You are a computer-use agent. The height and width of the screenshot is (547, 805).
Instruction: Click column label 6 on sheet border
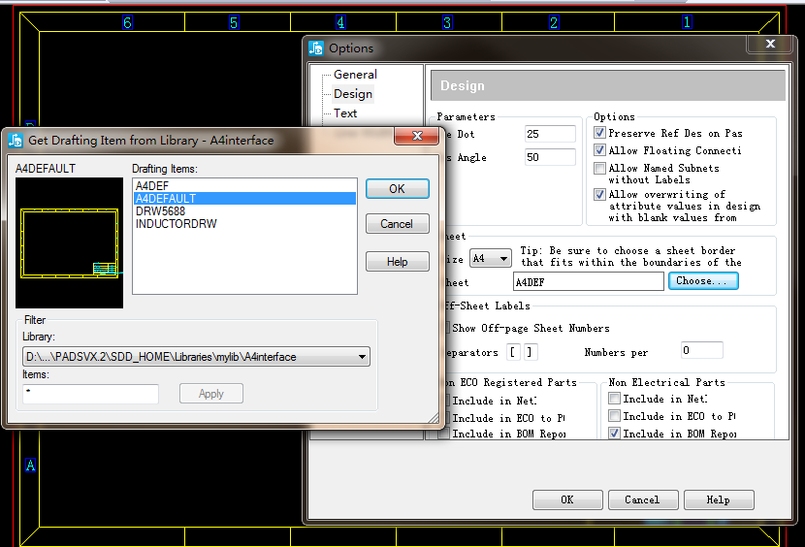(127, 22)
